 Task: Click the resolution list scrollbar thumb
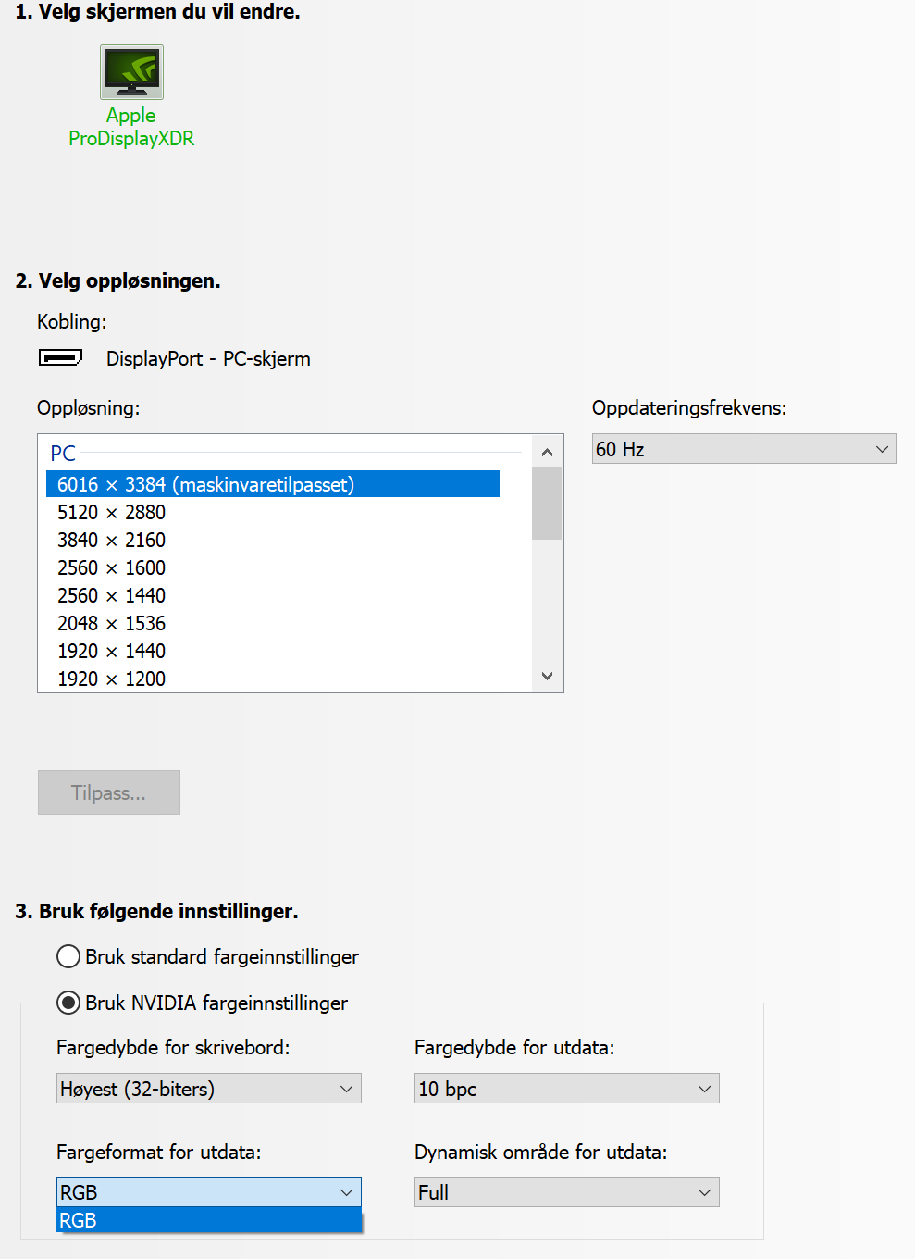coord(547,503)
